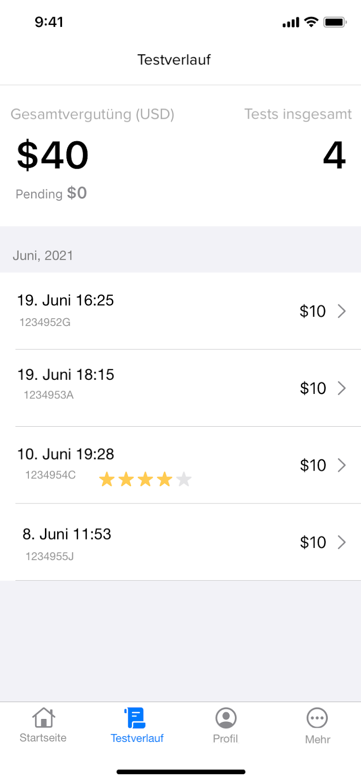Screen dimensions: 361x782
Task: Tap the Wi-Fi status icon
Action: tap(311, 22)
